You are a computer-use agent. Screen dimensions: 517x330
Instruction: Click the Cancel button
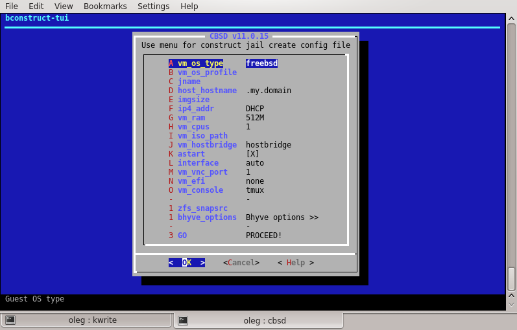tap(241, 263)
